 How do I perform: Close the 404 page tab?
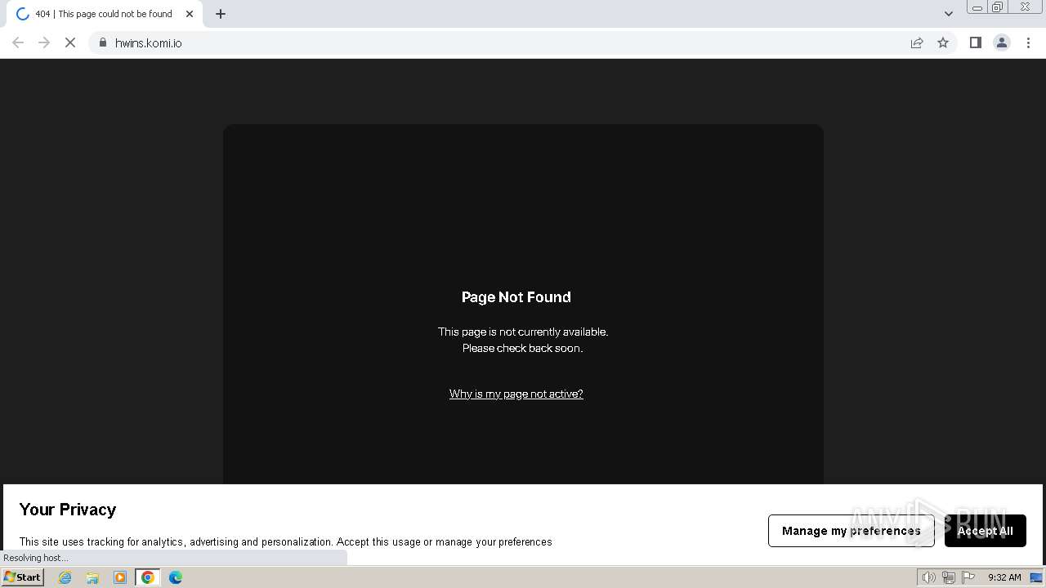click(190, 14)
